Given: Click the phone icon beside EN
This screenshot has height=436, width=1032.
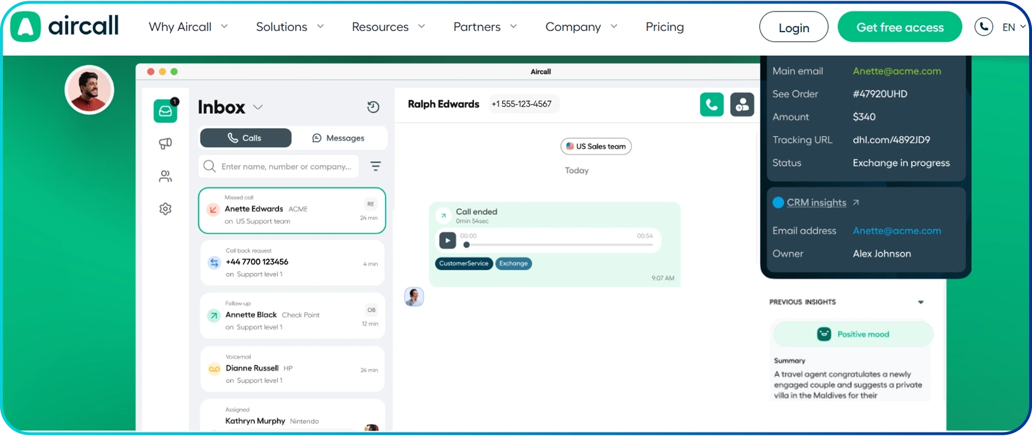Looking at the screenshot, I should [984, 26].
